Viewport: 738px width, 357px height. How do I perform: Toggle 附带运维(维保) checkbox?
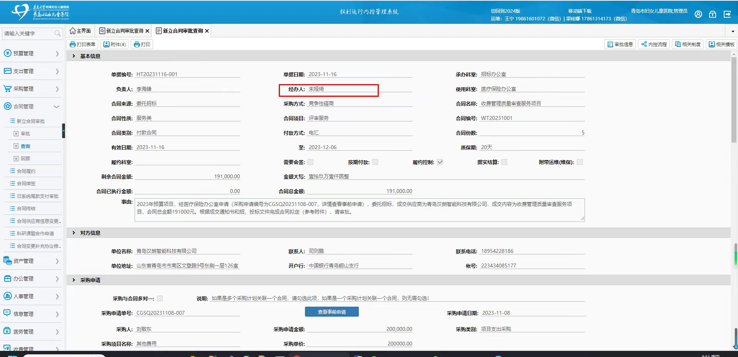(580, 162)
